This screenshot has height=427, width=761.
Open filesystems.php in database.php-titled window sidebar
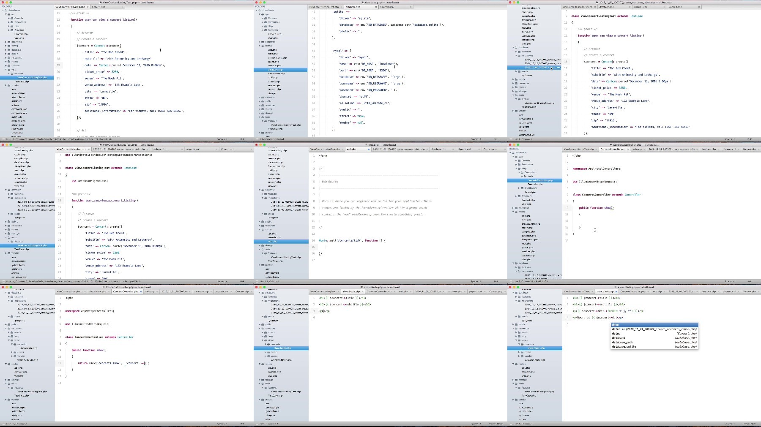(x=276, y=73)
